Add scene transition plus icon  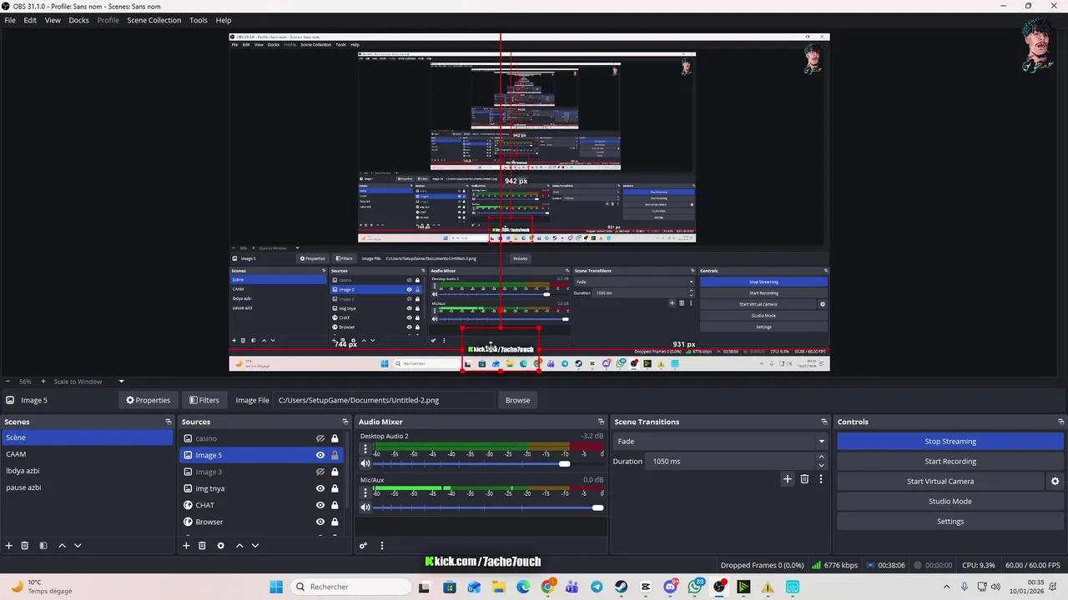tap(787, 479)
